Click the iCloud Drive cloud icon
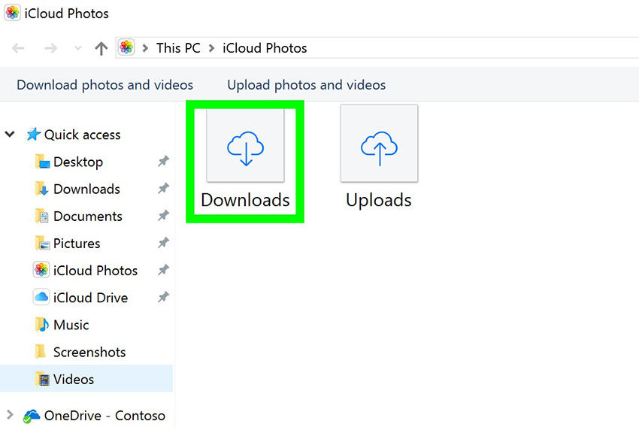 (41, 297)
